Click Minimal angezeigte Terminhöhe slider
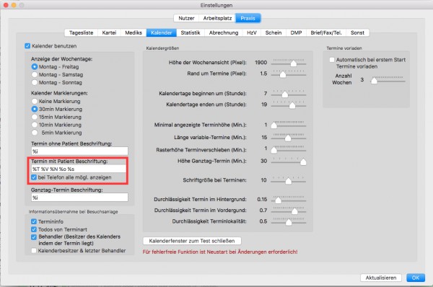The image size is (433, 287). [289, 125]
